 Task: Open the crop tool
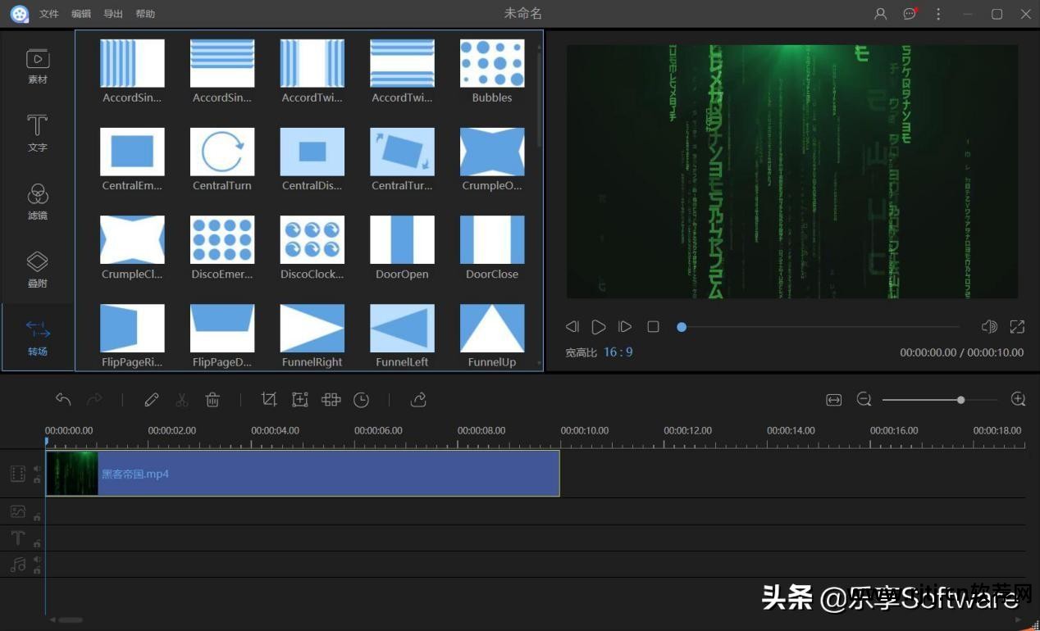pos(269,399)
